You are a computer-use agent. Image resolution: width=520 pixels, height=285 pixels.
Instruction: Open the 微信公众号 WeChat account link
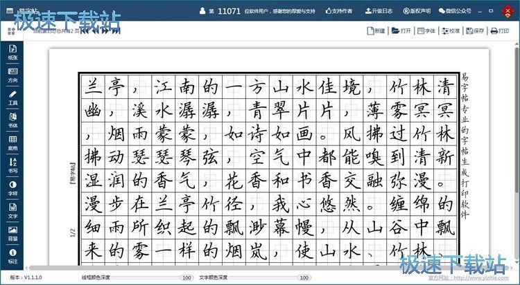point(455,11)
